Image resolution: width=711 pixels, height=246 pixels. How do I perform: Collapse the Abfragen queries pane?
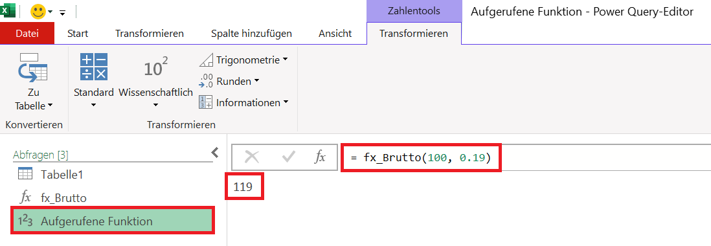pos(215,152)
